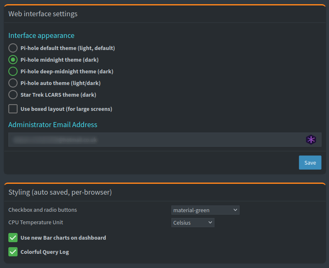Enable Use boxed layout checkbox
The image size is (329, 268).
pyautogui.click(x=13, y=109)
